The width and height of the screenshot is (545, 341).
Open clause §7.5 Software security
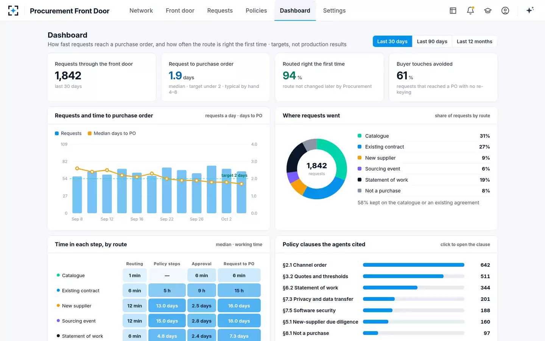tap(386, 310)
